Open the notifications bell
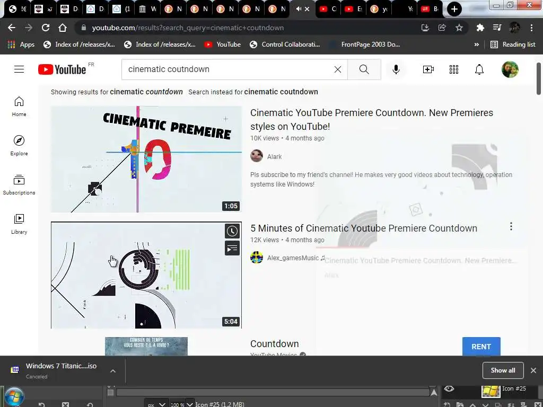543x407 pixels. (x=479, y=69)
